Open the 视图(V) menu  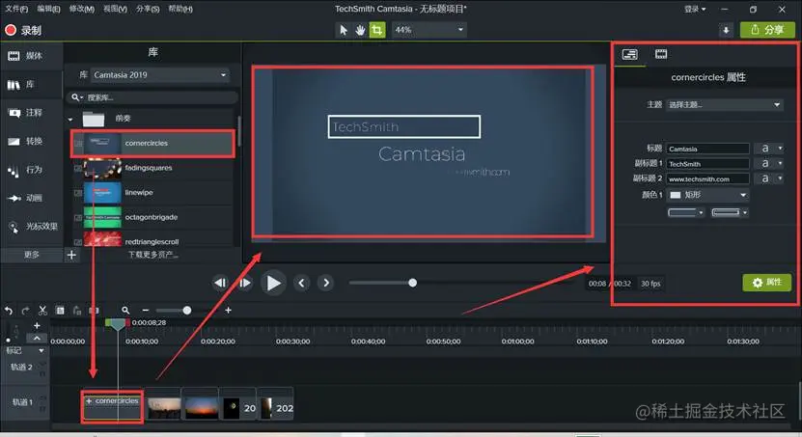click(115, 9)
